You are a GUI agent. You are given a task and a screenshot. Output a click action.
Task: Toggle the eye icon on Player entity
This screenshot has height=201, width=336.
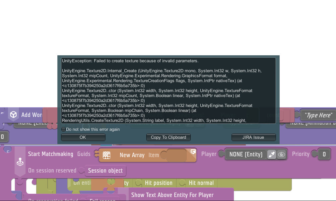pos(282,154)
